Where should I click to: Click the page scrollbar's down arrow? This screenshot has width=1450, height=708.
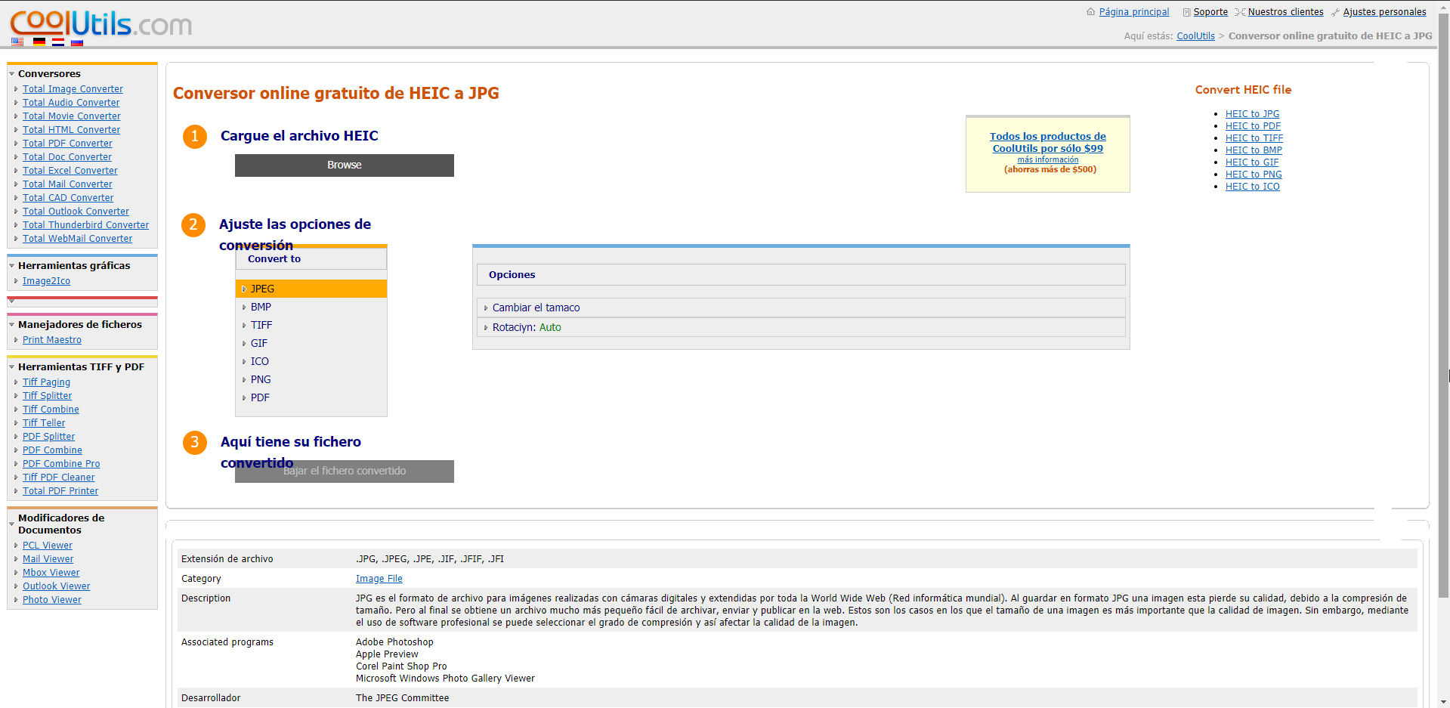[1443, 702]
